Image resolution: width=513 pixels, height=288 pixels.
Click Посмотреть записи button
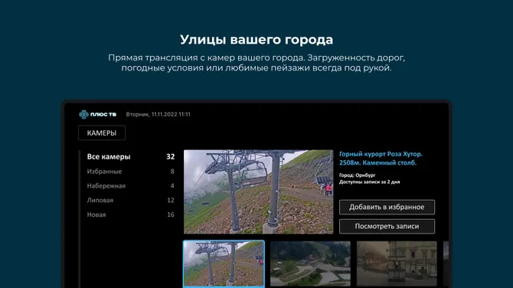(387, 226)
